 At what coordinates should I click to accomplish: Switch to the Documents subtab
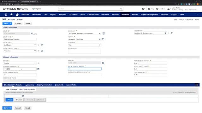[59, 85]
